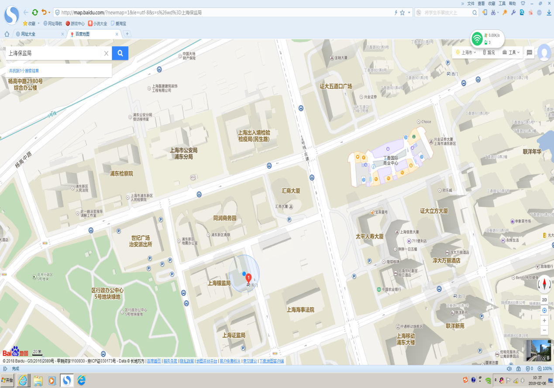Viewport: 554px width, 388px height.
Task: Open the 网址导航 bookmark
Action: [53, 24]
